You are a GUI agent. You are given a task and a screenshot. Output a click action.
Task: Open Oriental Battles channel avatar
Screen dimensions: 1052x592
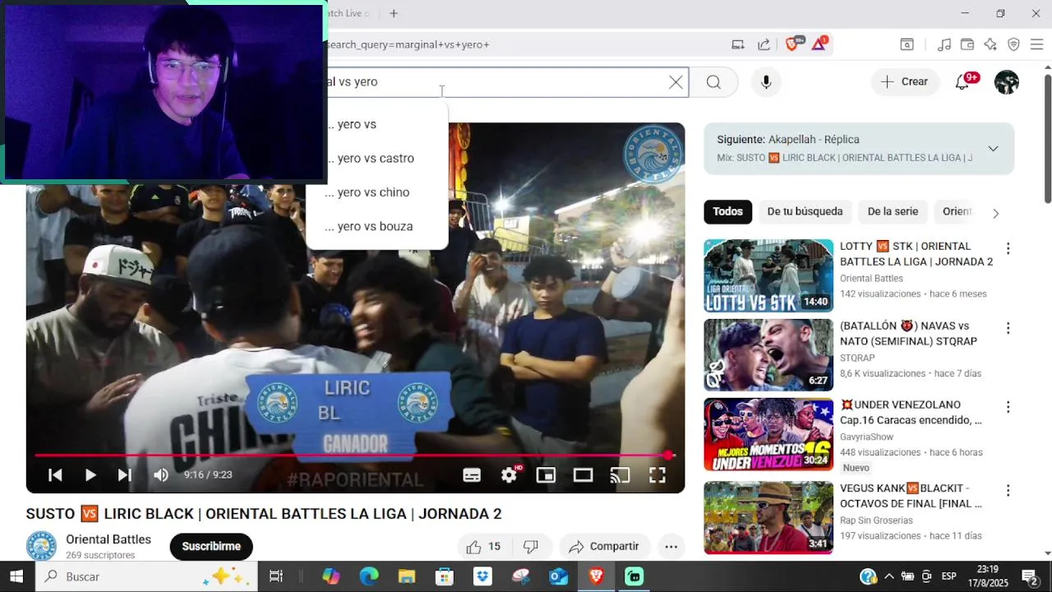[41, 546]
